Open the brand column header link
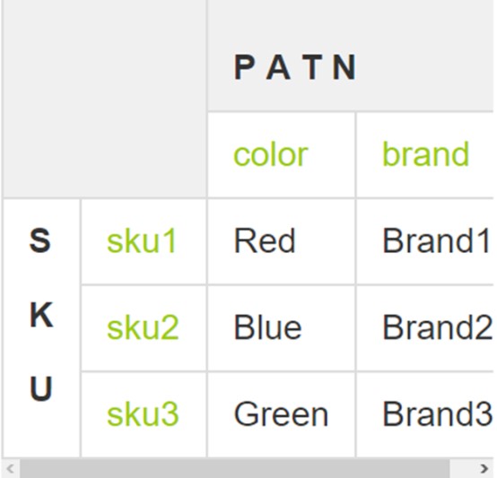This screenshot has height=478, width=497. pyautogui.click(x=426, y=154)
